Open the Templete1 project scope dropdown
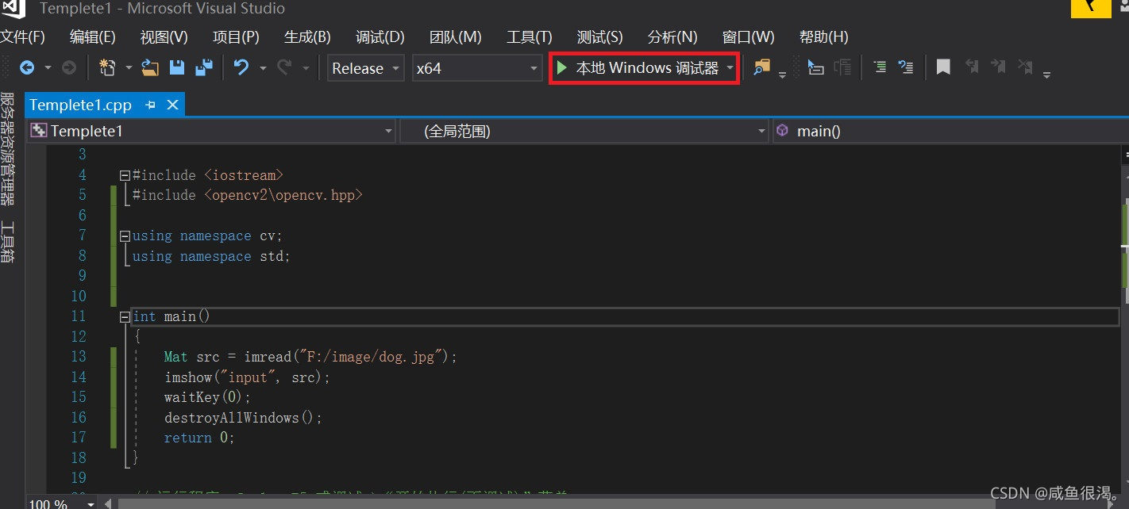Image resolution: width=1129 pixels, height=509 pixels. click(211, 131)
